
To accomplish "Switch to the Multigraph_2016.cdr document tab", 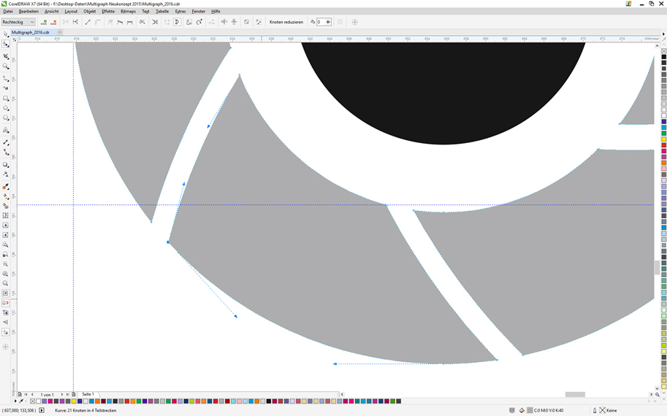I will click(x=31, y=32).
